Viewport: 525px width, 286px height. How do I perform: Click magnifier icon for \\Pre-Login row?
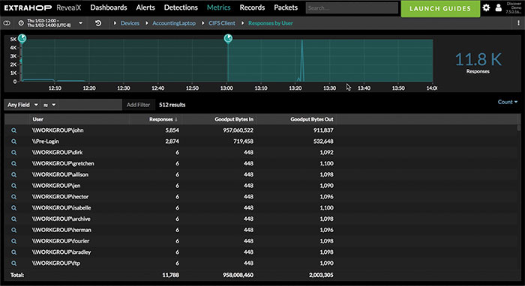click(x=13, y=142)
